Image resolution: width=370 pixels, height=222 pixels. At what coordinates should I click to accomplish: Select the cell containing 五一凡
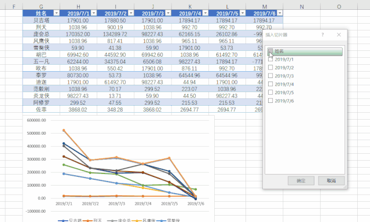(x=41, y=61)
